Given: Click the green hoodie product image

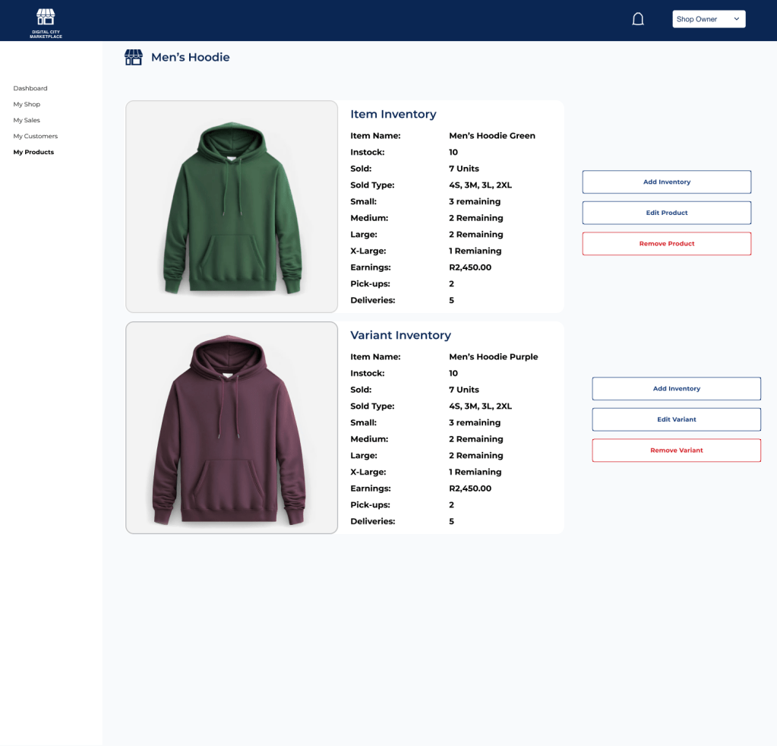Looking at the screenshot, I should click(232, 207).
